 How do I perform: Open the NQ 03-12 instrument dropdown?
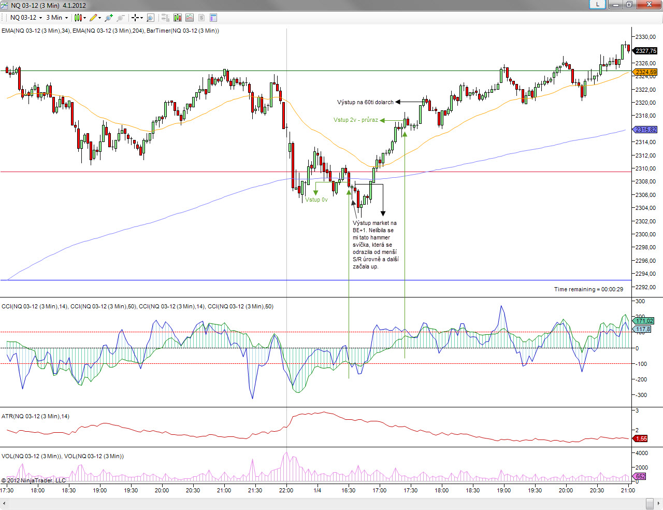pyautogui.click(x=26, y=18)
